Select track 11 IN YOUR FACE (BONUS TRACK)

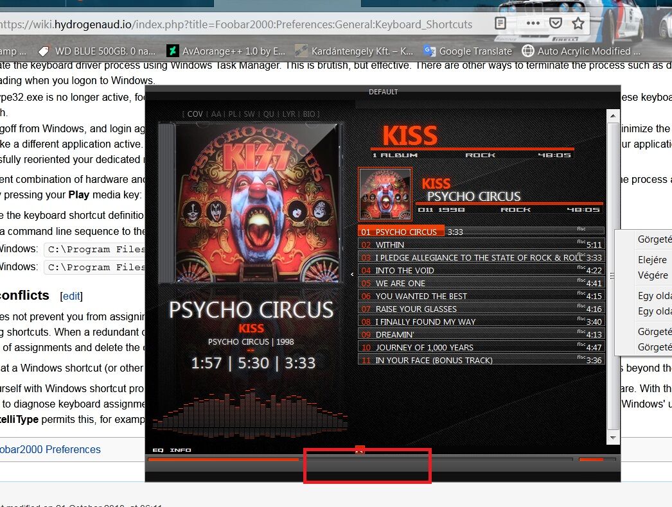[x=481, y=360]
